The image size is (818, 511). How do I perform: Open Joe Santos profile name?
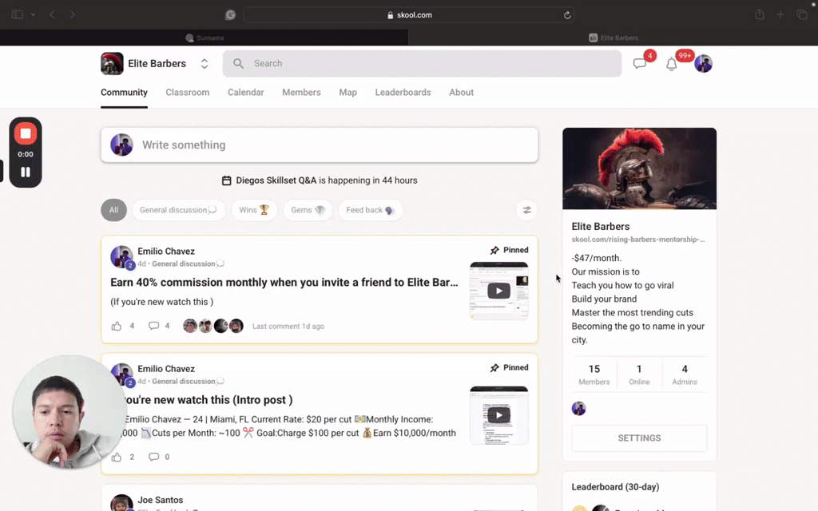[160, 500]
